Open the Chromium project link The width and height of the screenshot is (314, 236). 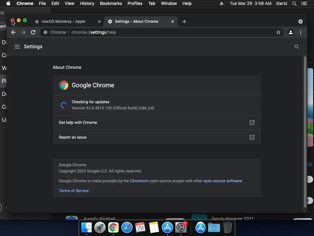(x=139, y=181)
